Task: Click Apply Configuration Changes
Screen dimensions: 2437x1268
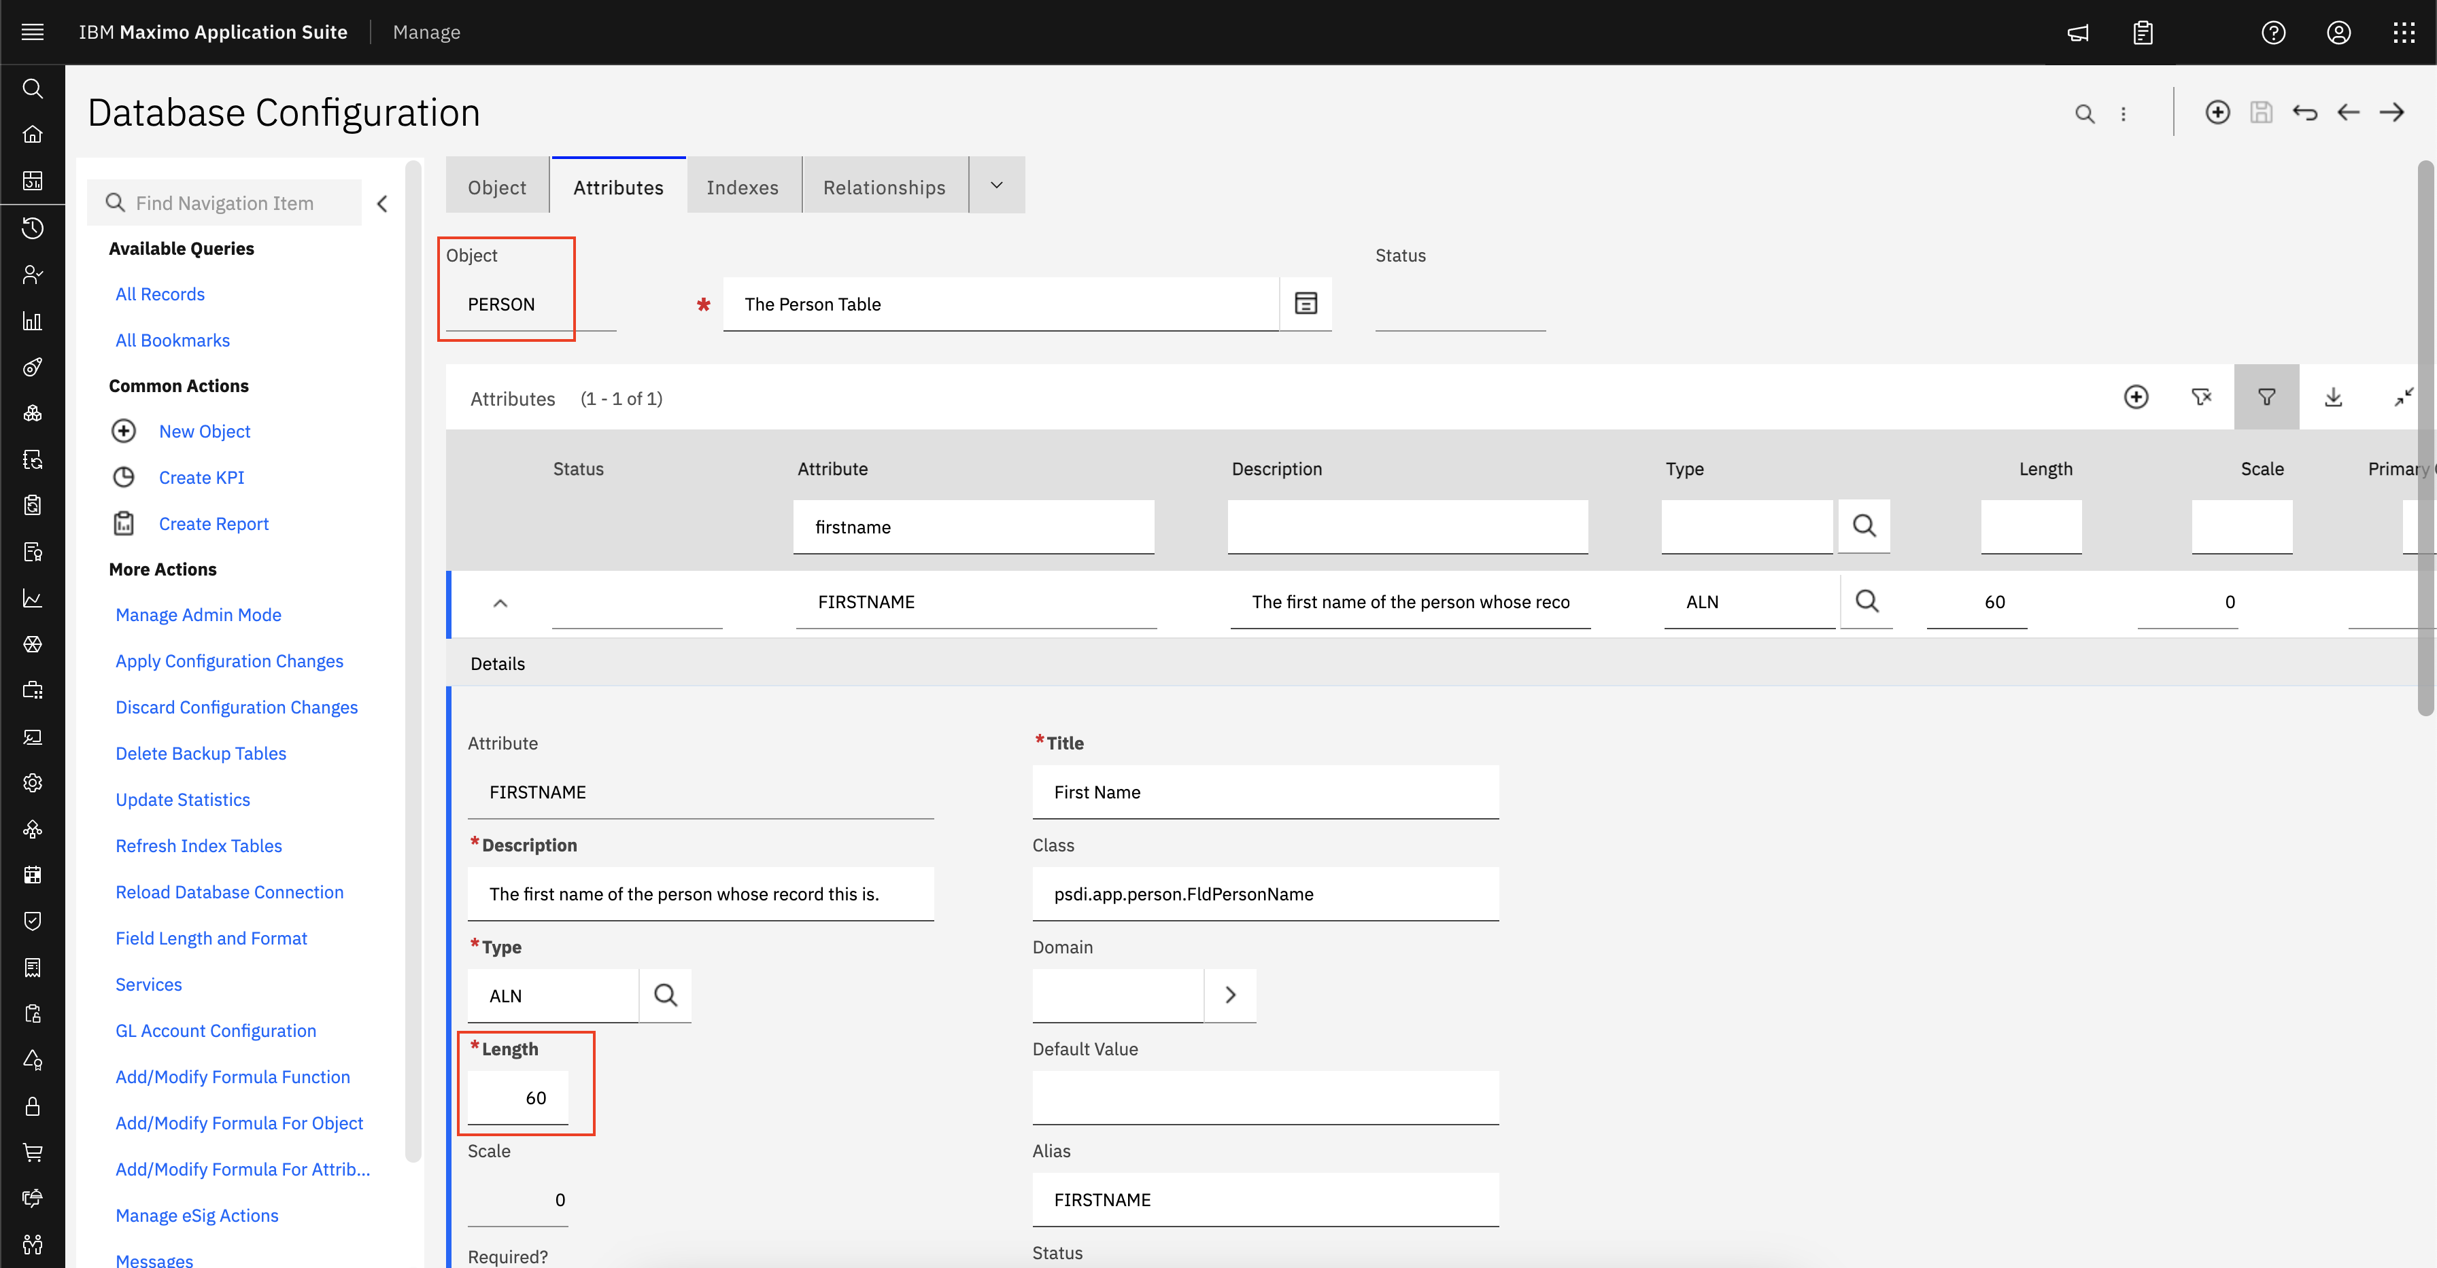Action: coord(229,661)
